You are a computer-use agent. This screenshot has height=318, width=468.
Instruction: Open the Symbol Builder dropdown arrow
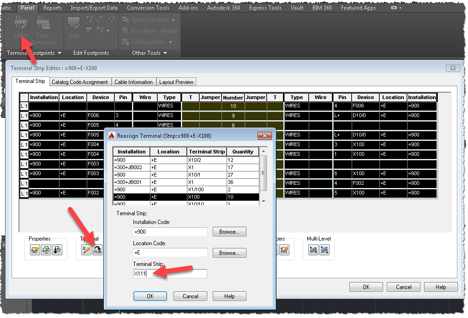click(173, 20)
